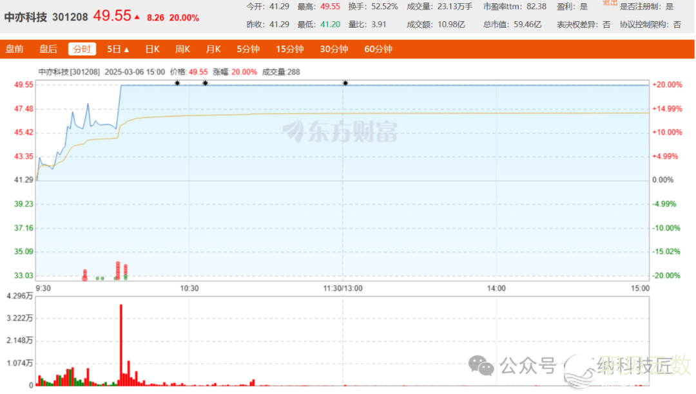Select the 月K chart tab
The image size is (696, 394).
[x=213, y=49]
